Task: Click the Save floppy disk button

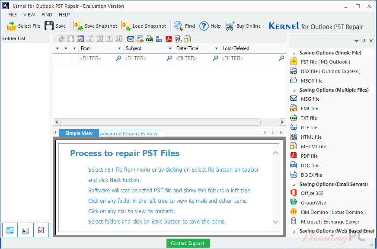Action: [55, 26]
